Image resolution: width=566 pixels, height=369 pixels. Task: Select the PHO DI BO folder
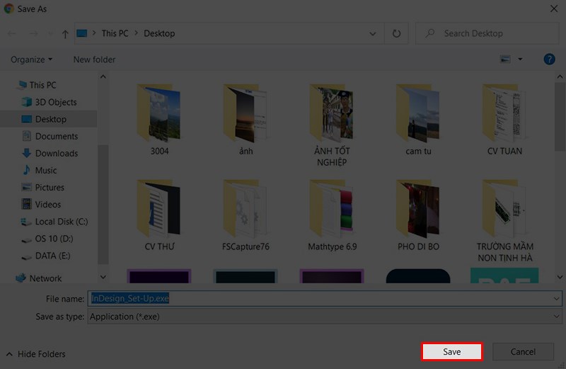tap(418, 216)
